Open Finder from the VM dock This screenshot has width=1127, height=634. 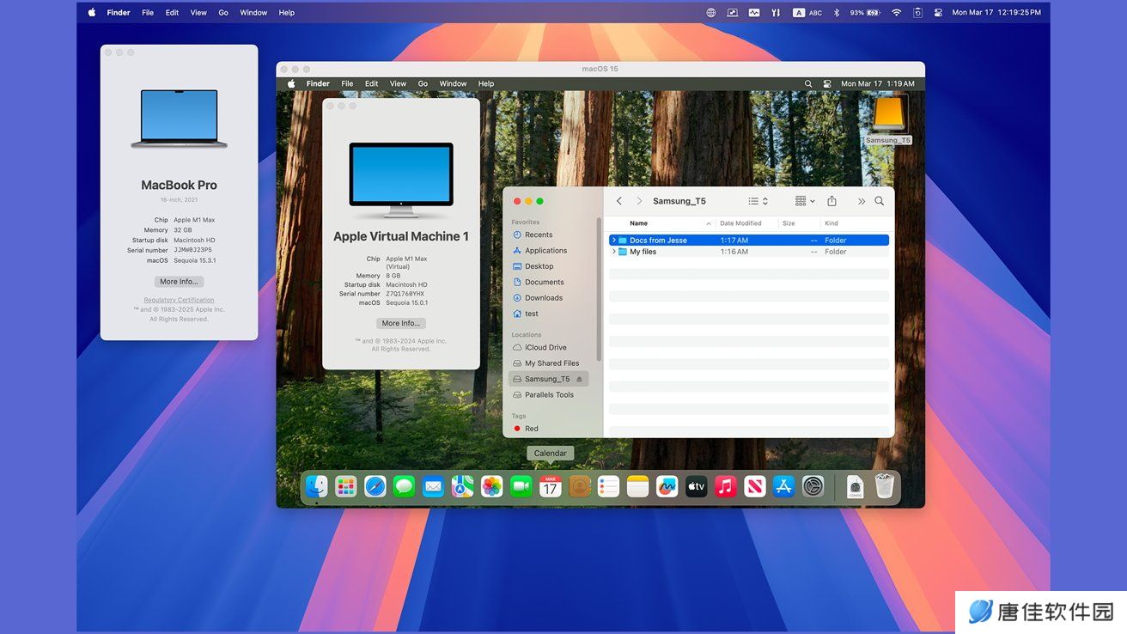point(317,487)
